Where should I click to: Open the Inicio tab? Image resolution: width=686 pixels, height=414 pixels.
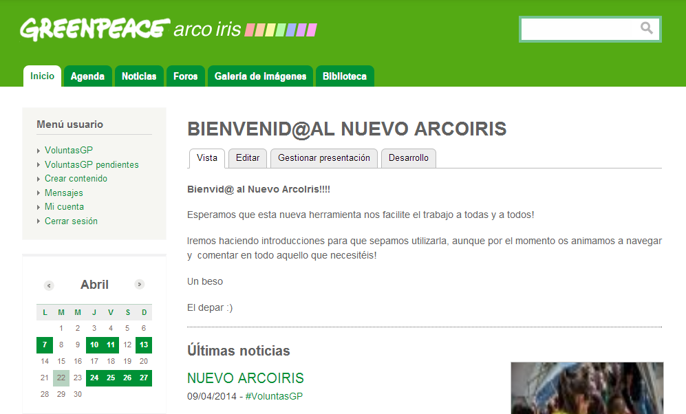[43, 76]
